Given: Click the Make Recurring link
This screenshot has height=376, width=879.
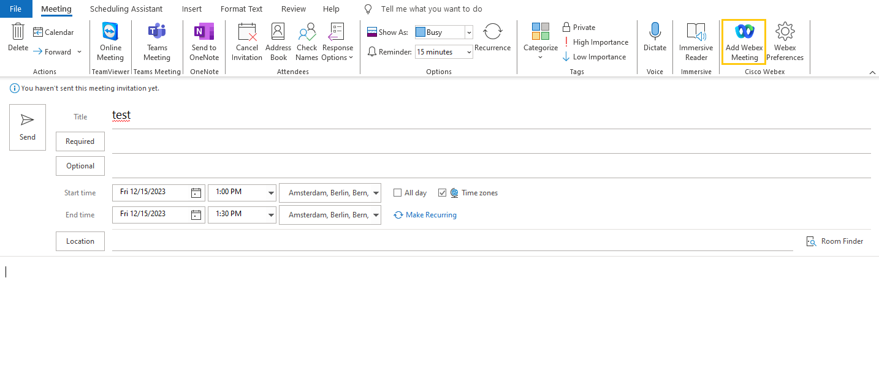Looking at the screenshot, I should point(430,215).
